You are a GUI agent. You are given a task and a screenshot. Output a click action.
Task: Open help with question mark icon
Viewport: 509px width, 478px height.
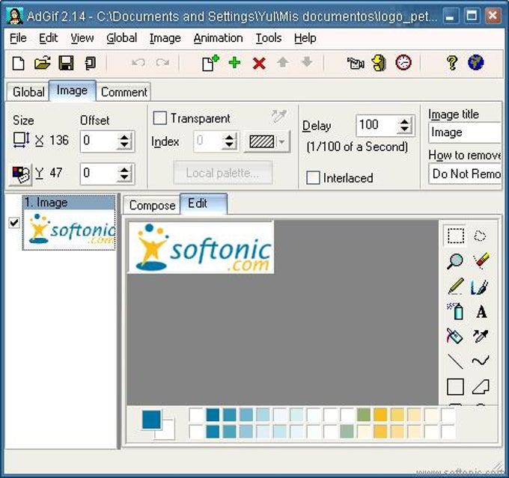452,63
